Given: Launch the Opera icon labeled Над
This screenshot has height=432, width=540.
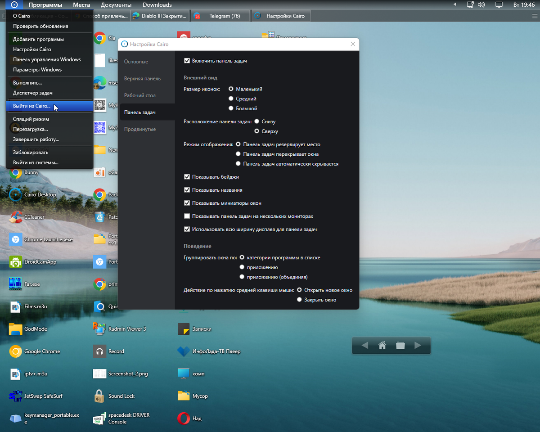Looking at the screenshot, I should coord(184,418).
